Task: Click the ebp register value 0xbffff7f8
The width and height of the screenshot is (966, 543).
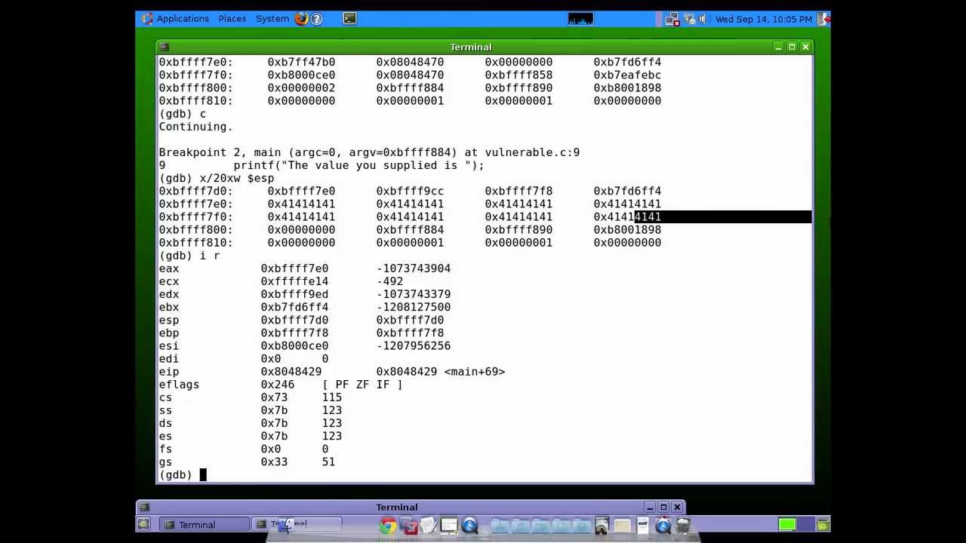Action: pos(294,333)
